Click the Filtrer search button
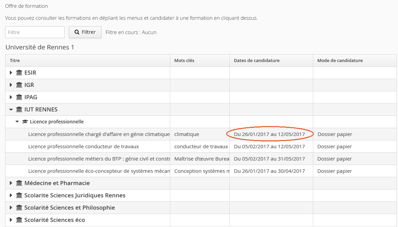398x227 pixels. click(x=85, y=32)
